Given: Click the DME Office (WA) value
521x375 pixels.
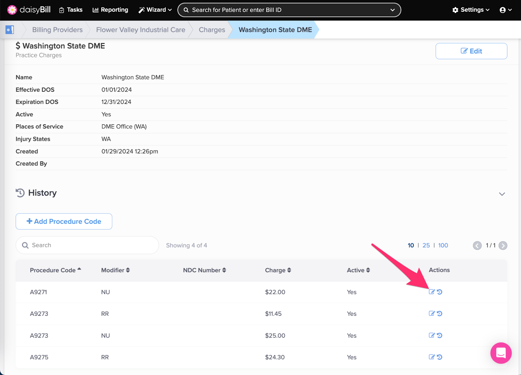Looking at the screenshot, I should point(124,127).
